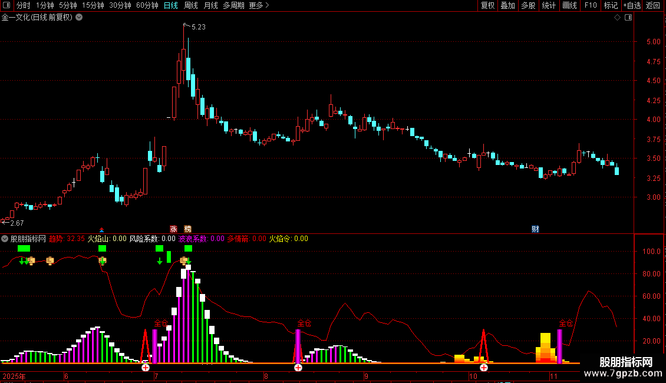Click the 2.67 low price label
This screenshot has height=383, width=666.
[17, 223]
